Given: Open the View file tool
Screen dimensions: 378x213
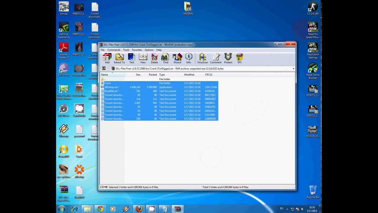Looking at the screenshot, I should [143, 58].
